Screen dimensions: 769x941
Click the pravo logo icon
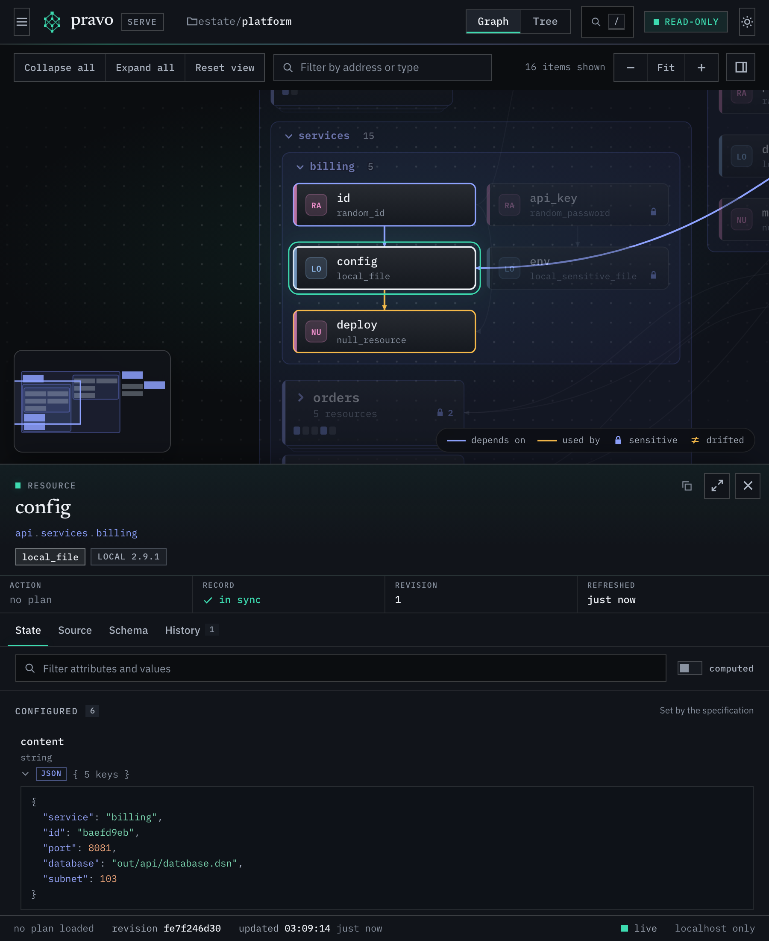coord(52,22)
